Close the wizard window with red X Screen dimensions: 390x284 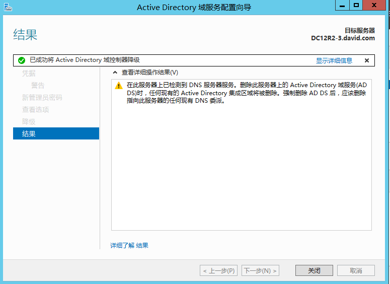tap(374, 5)
